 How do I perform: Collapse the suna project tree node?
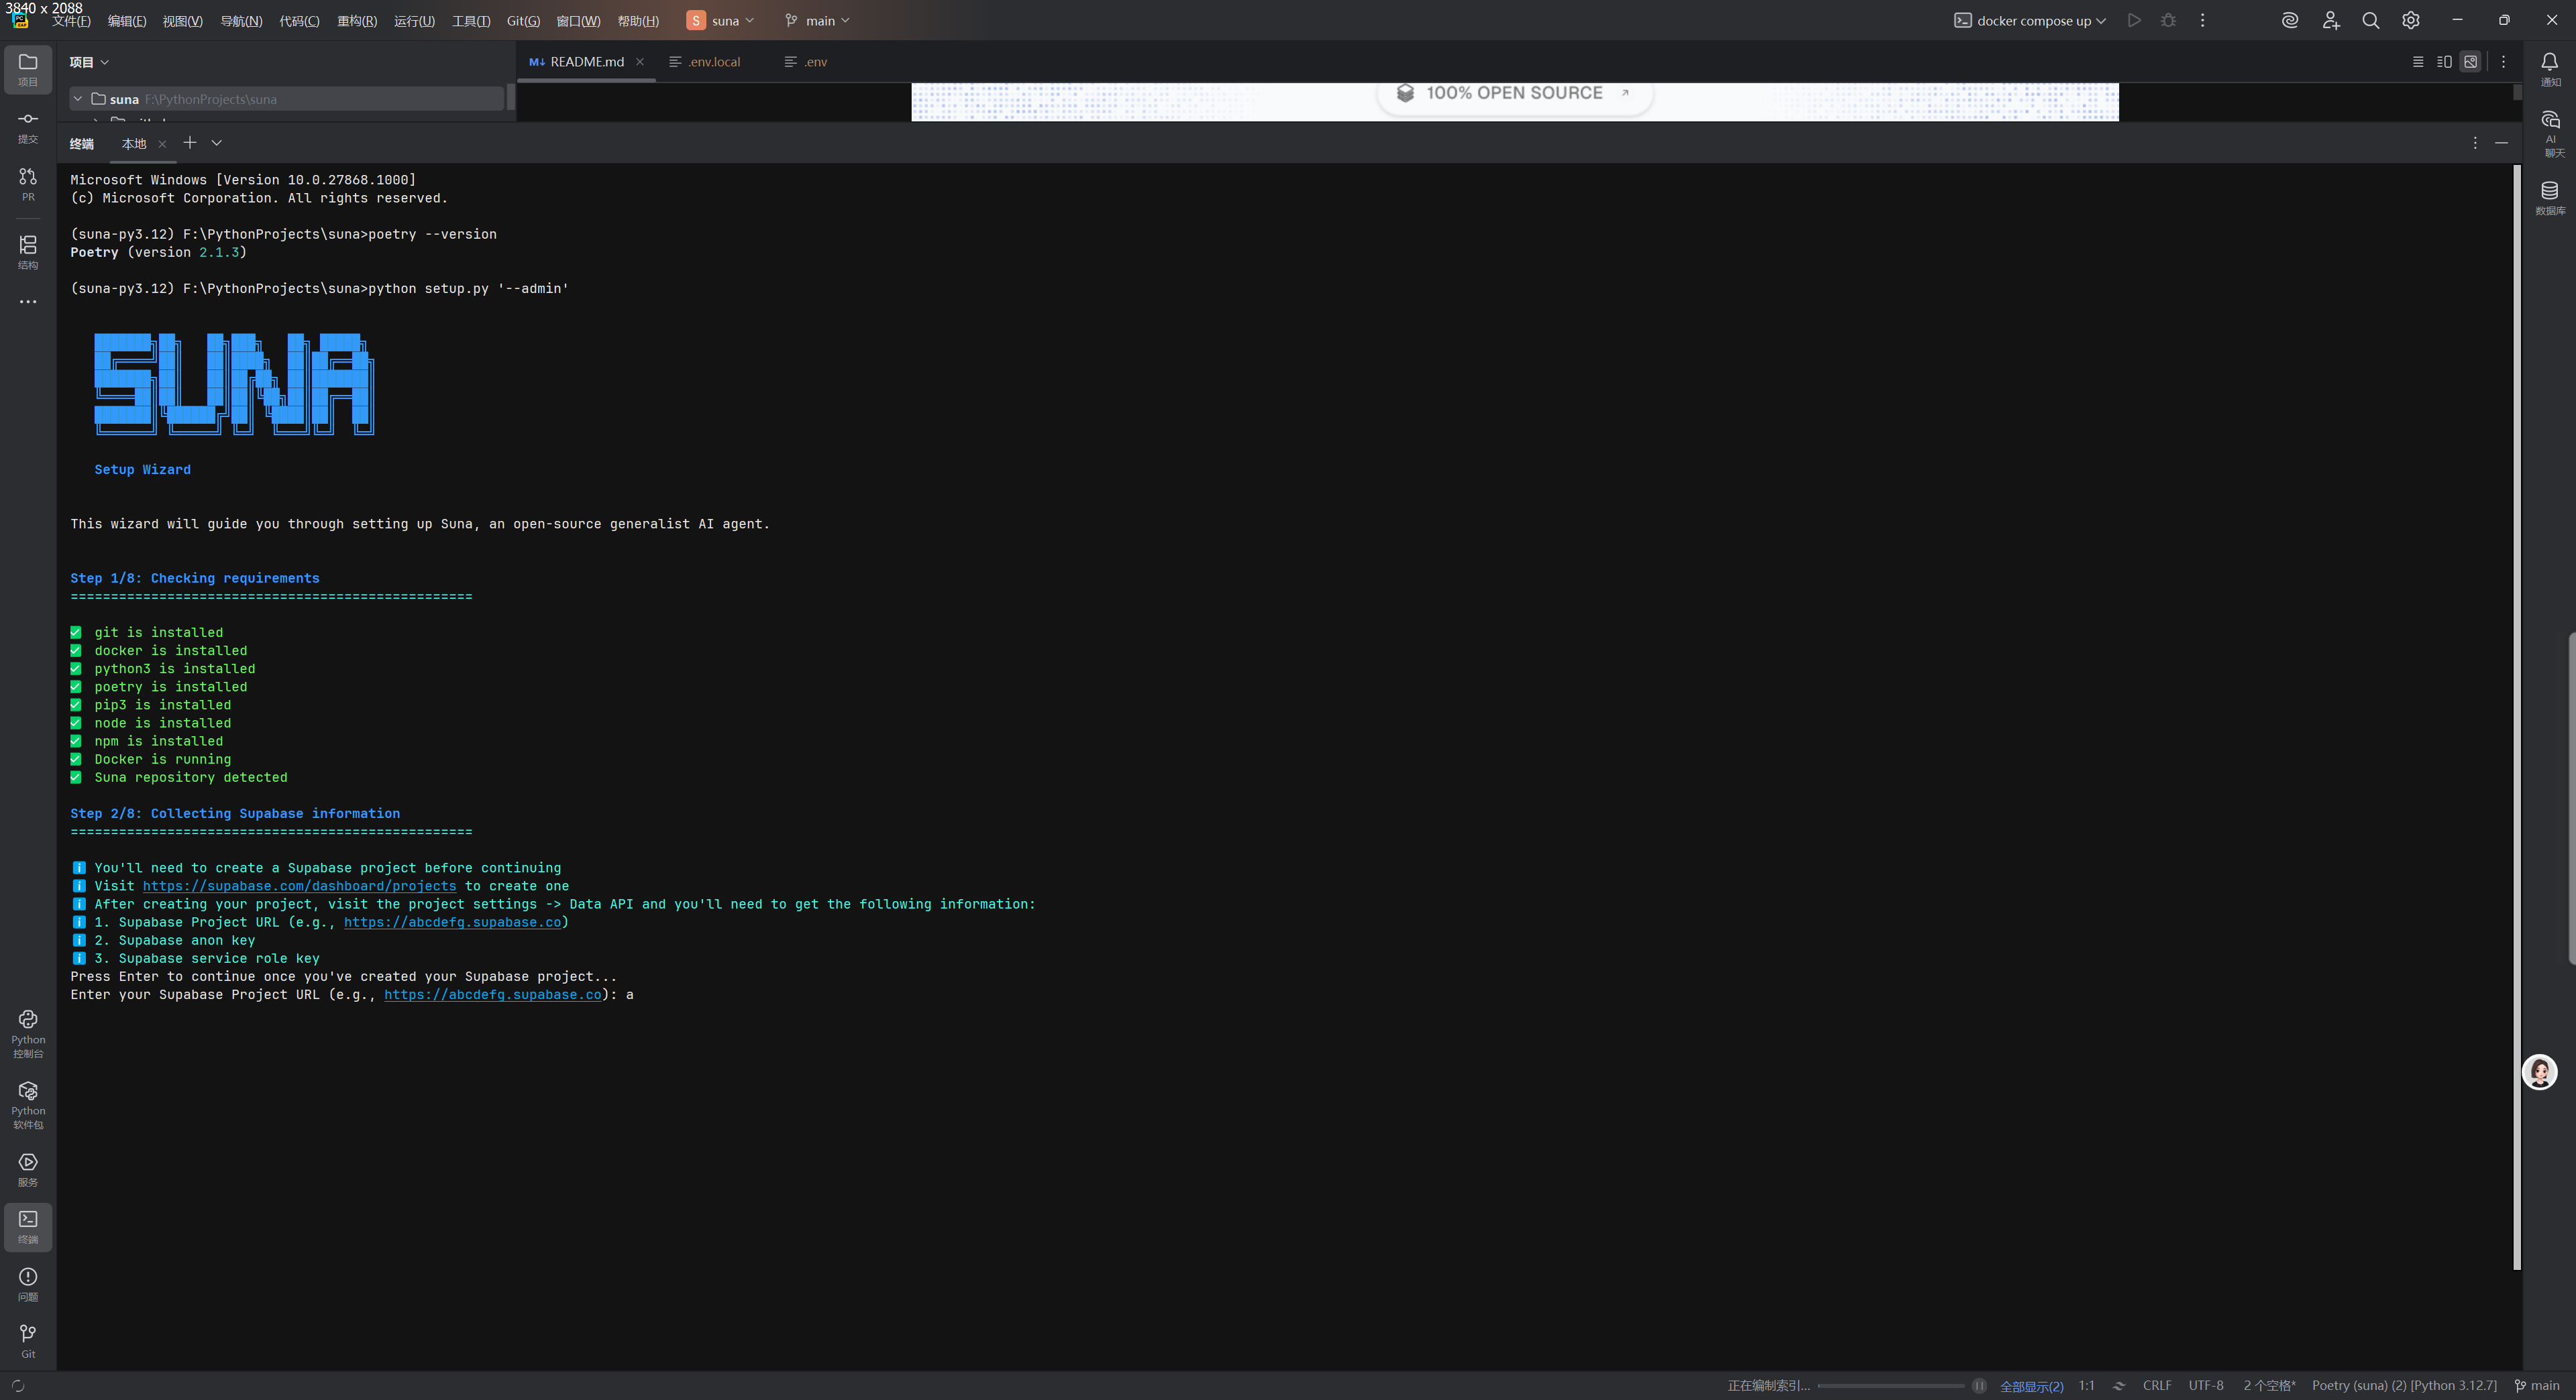pyautogui.click(x=78, y=99)
